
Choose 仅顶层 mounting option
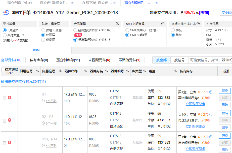43,35
